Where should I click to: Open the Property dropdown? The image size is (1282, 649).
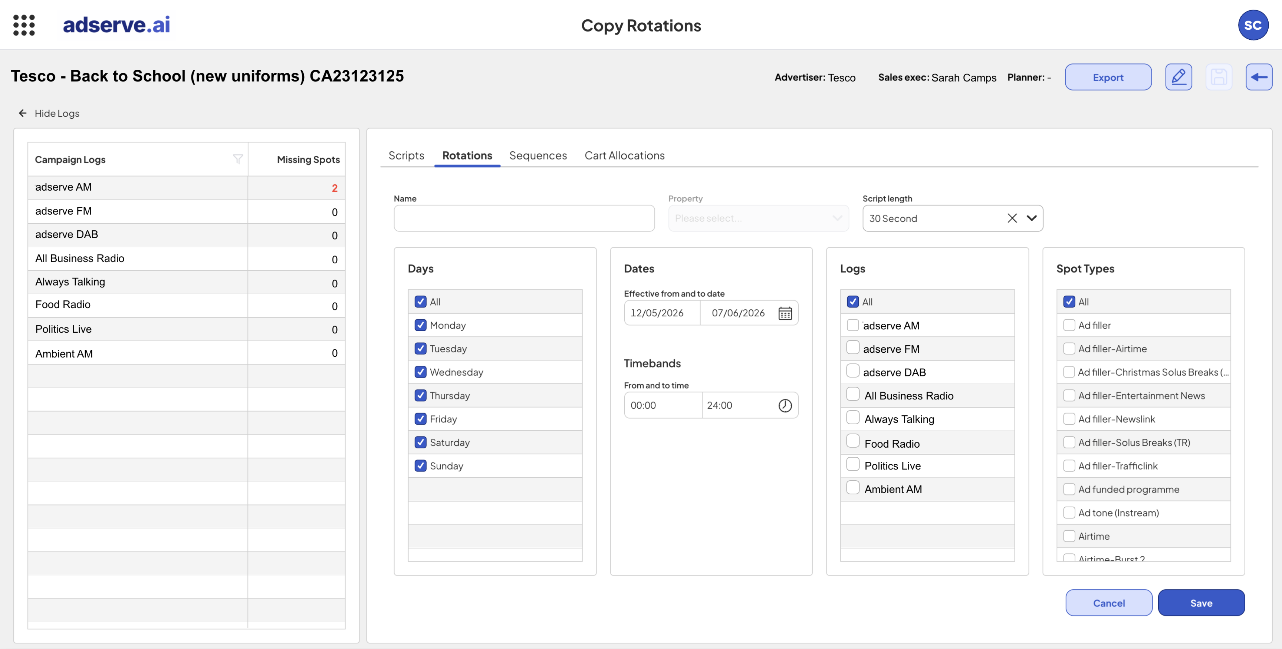point(758,218)
